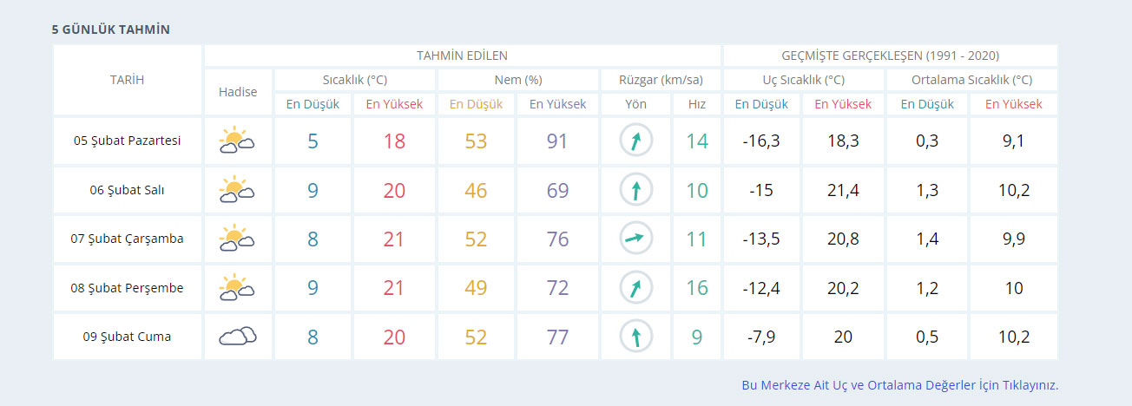Click the wind direction arrow for 09 Şubat

(x=636, y=337)
